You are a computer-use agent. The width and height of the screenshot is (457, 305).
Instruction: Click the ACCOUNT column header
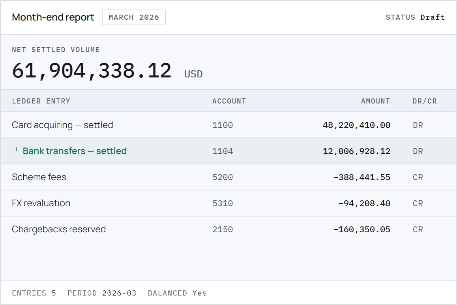[x=229, y=101]
